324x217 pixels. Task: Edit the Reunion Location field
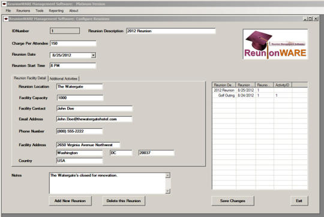80,87
